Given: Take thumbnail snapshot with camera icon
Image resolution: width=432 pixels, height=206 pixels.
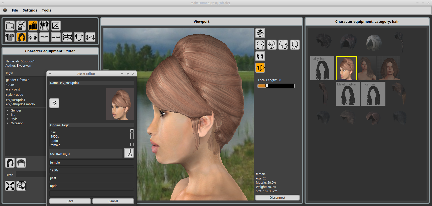Looking at the screenshot, I should 54,103.
